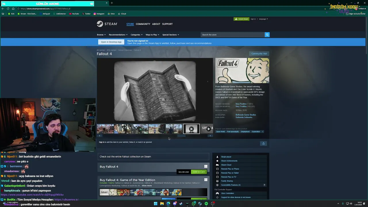Click Open in Desktop App button
This screenshot has height=207, width=368.
[111, 42]
